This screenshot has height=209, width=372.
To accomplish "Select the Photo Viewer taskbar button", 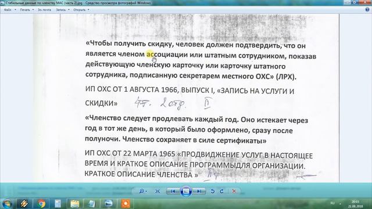I will click(109, 204).
